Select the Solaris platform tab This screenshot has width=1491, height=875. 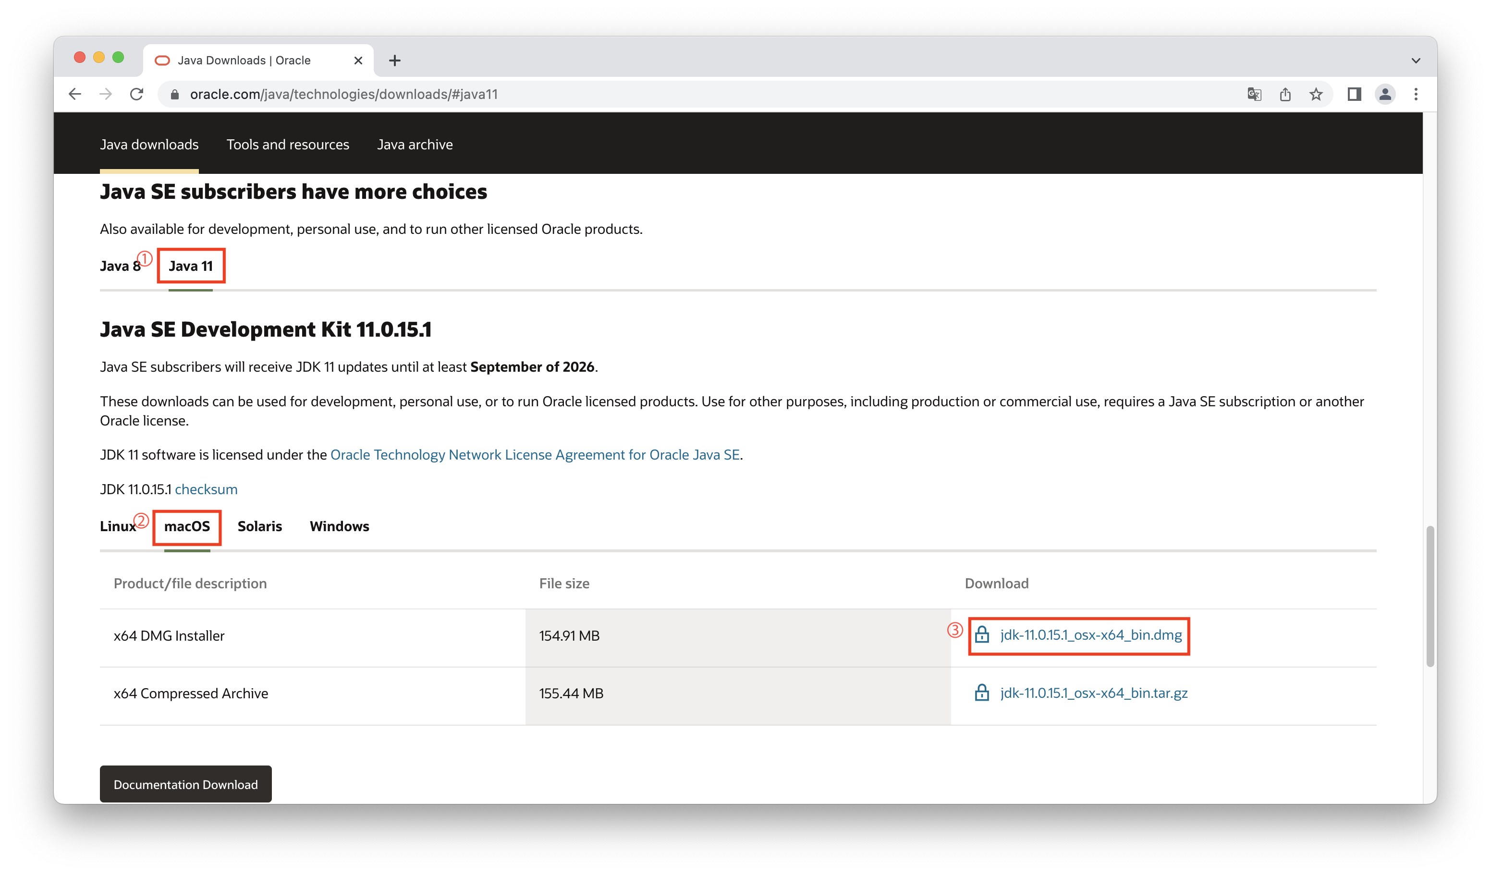point(260,526)
